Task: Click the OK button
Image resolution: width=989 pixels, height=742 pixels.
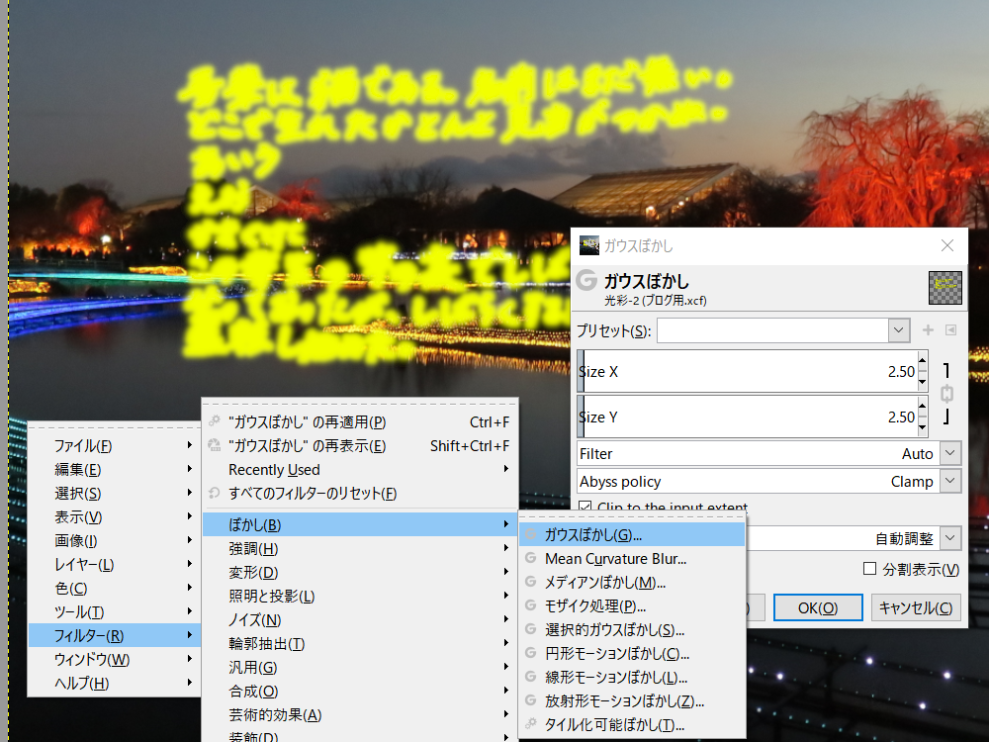Action: coord(818,606)
